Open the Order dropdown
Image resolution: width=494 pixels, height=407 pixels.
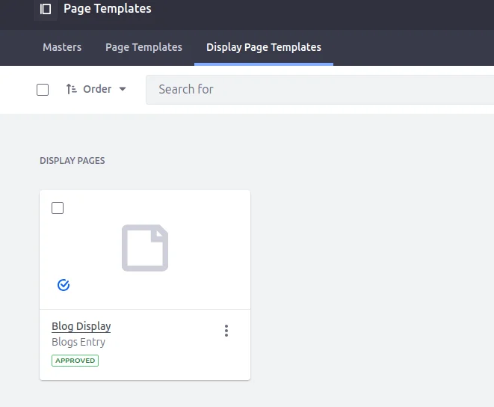click(x=96, y=89)
